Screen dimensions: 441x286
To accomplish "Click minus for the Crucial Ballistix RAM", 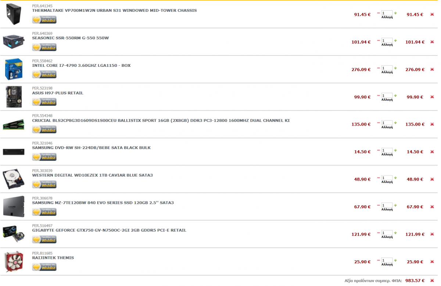I will 379,123.
